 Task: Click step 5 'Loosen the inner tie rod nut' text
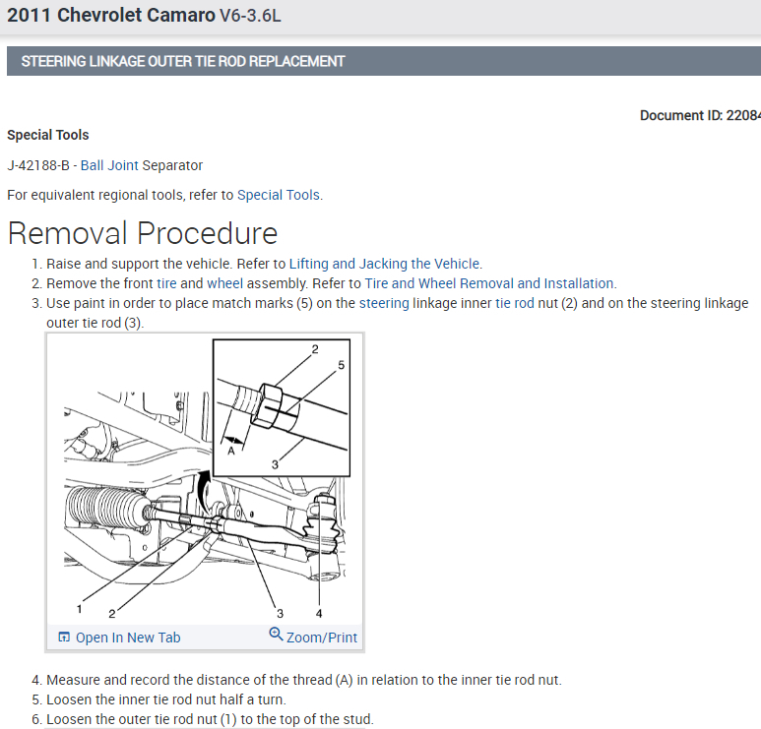click(x=166, y=699)
